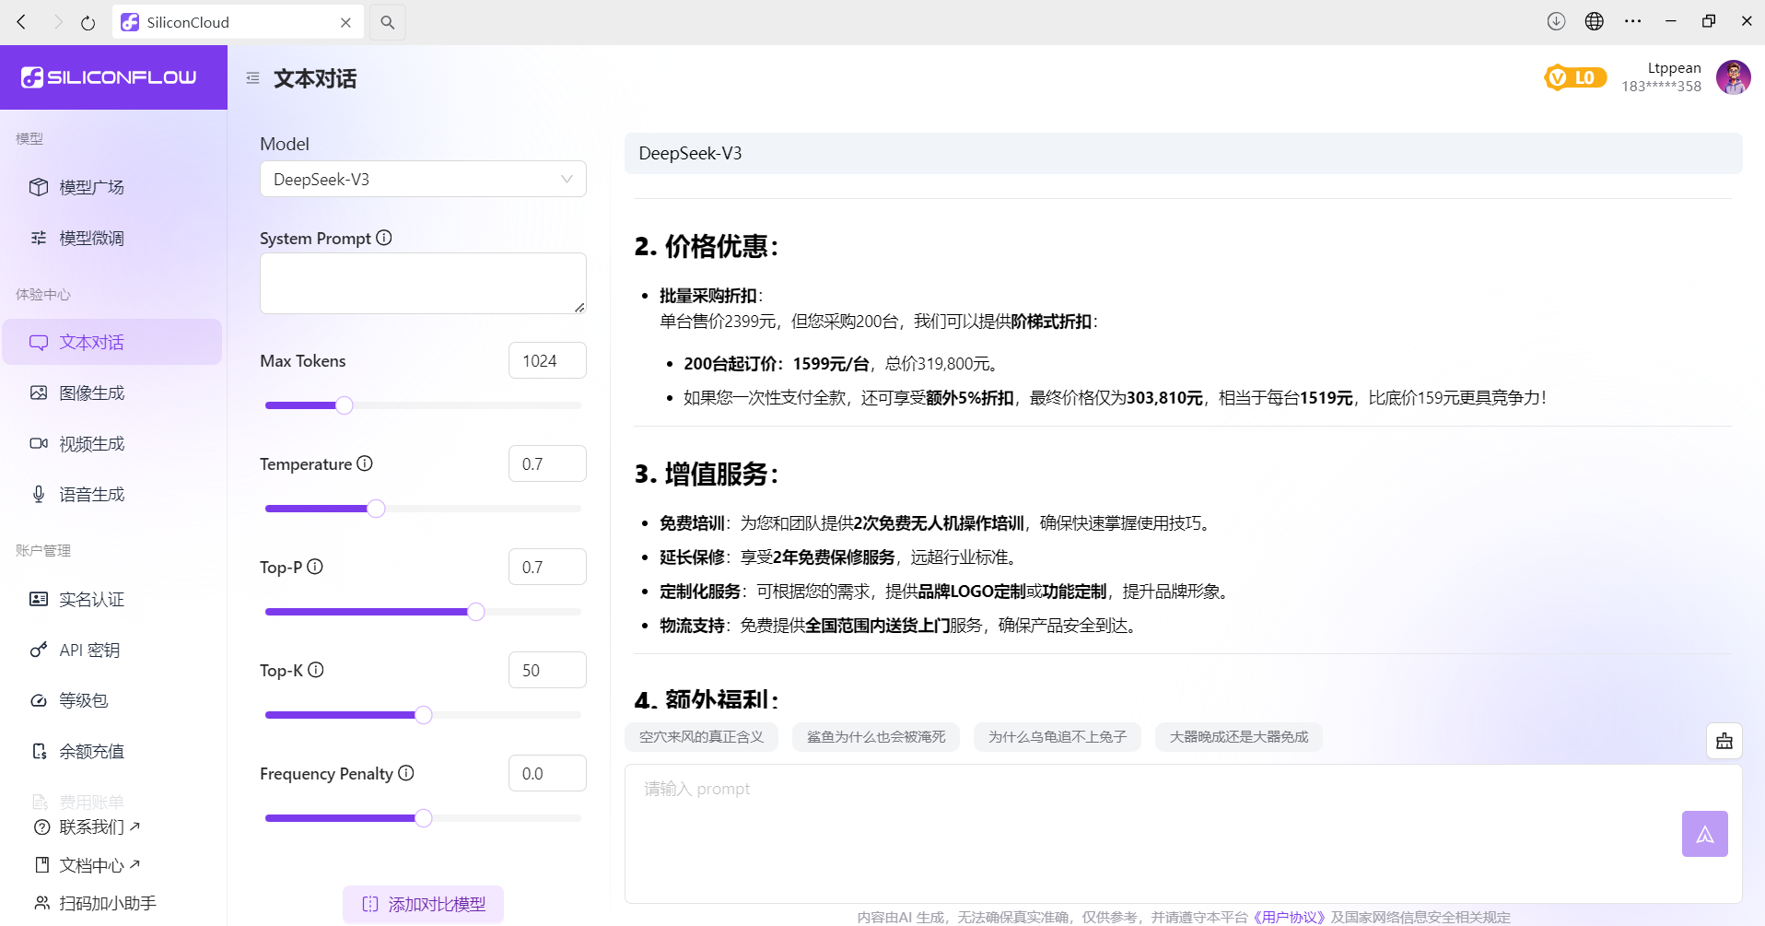Expand the Model dropdown DeepSeek-V3
Image resolution: width=1765 pixels, height=926 pixels.
point(423,179)
